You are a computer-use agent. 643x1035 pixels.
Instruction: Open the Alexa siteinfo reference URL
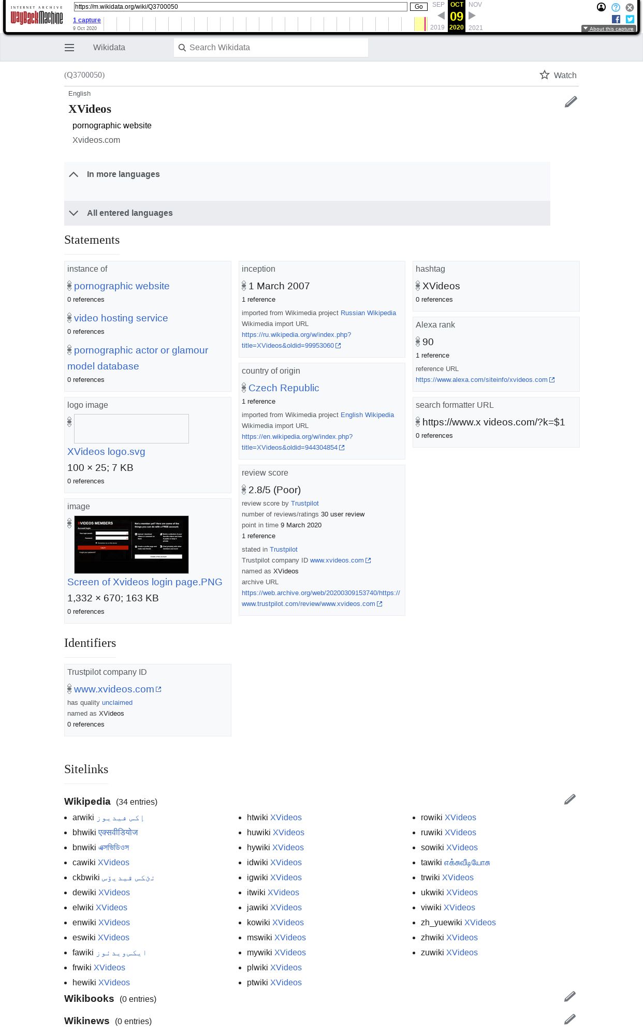485,380
